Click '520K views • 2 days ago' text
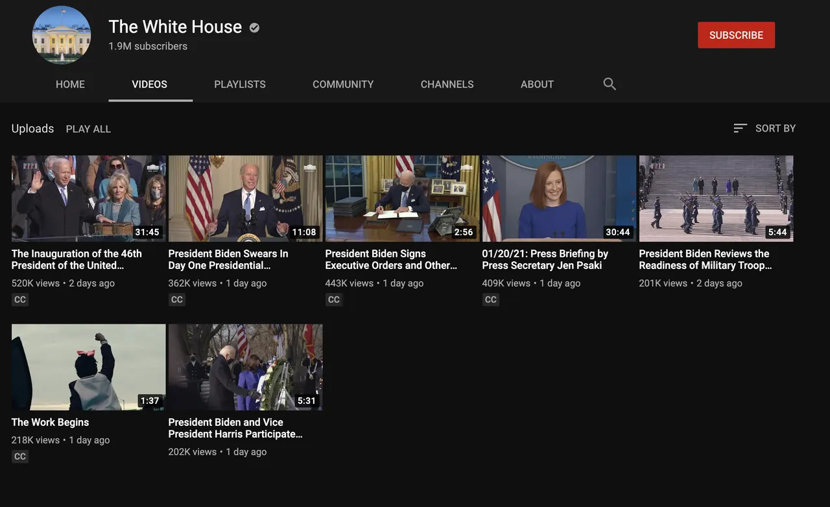 (63, 283)
